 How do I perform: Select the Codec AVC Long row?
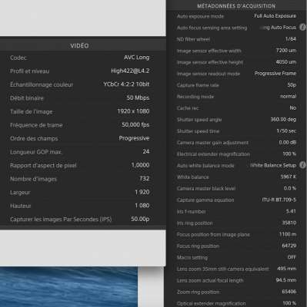[79, 58]
